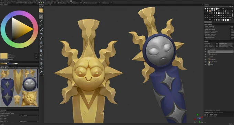
Task: Toggle the Enable Symmetry checkbox
Action: click(1, 112)
